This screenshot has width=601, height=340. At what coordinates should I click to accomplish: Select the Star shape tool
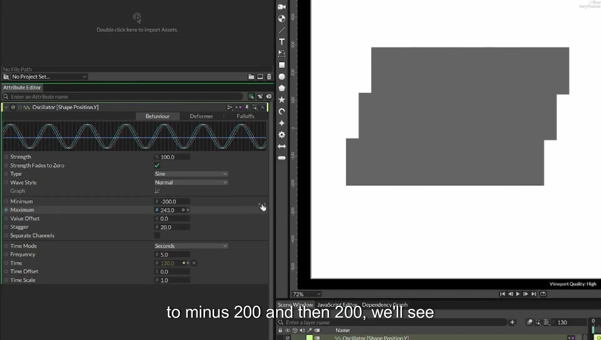coord(282,100)
